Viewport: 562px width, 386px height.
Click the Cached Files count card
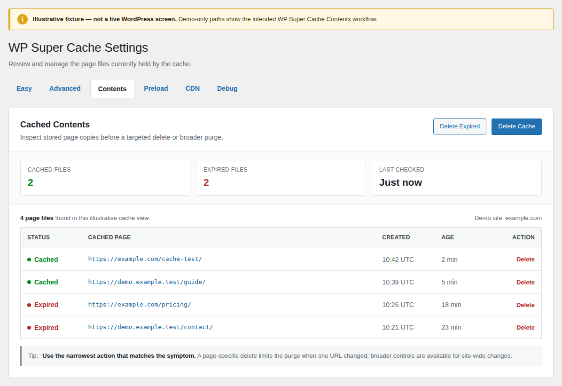[x=105, y=178]
